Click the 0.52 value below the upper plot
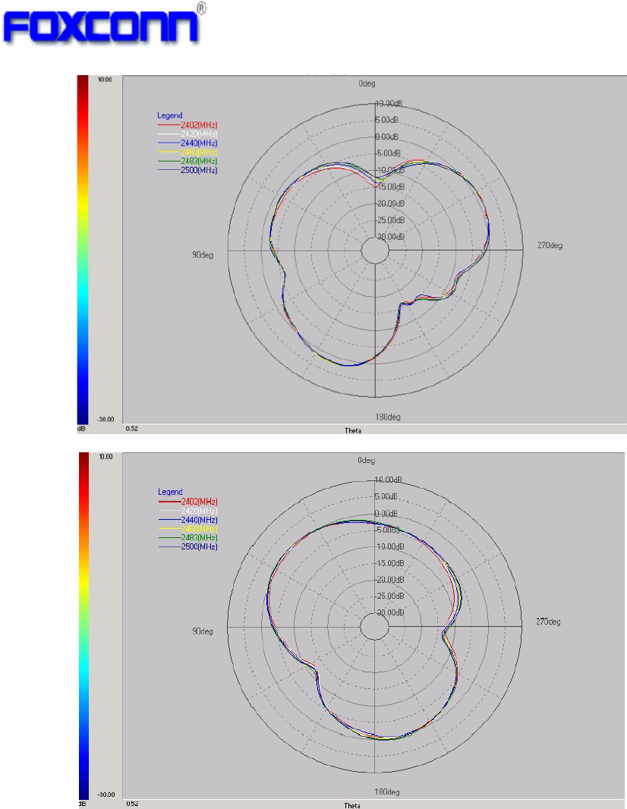Image resolution: width=627 pixels, height=809 pixels. 132,429
